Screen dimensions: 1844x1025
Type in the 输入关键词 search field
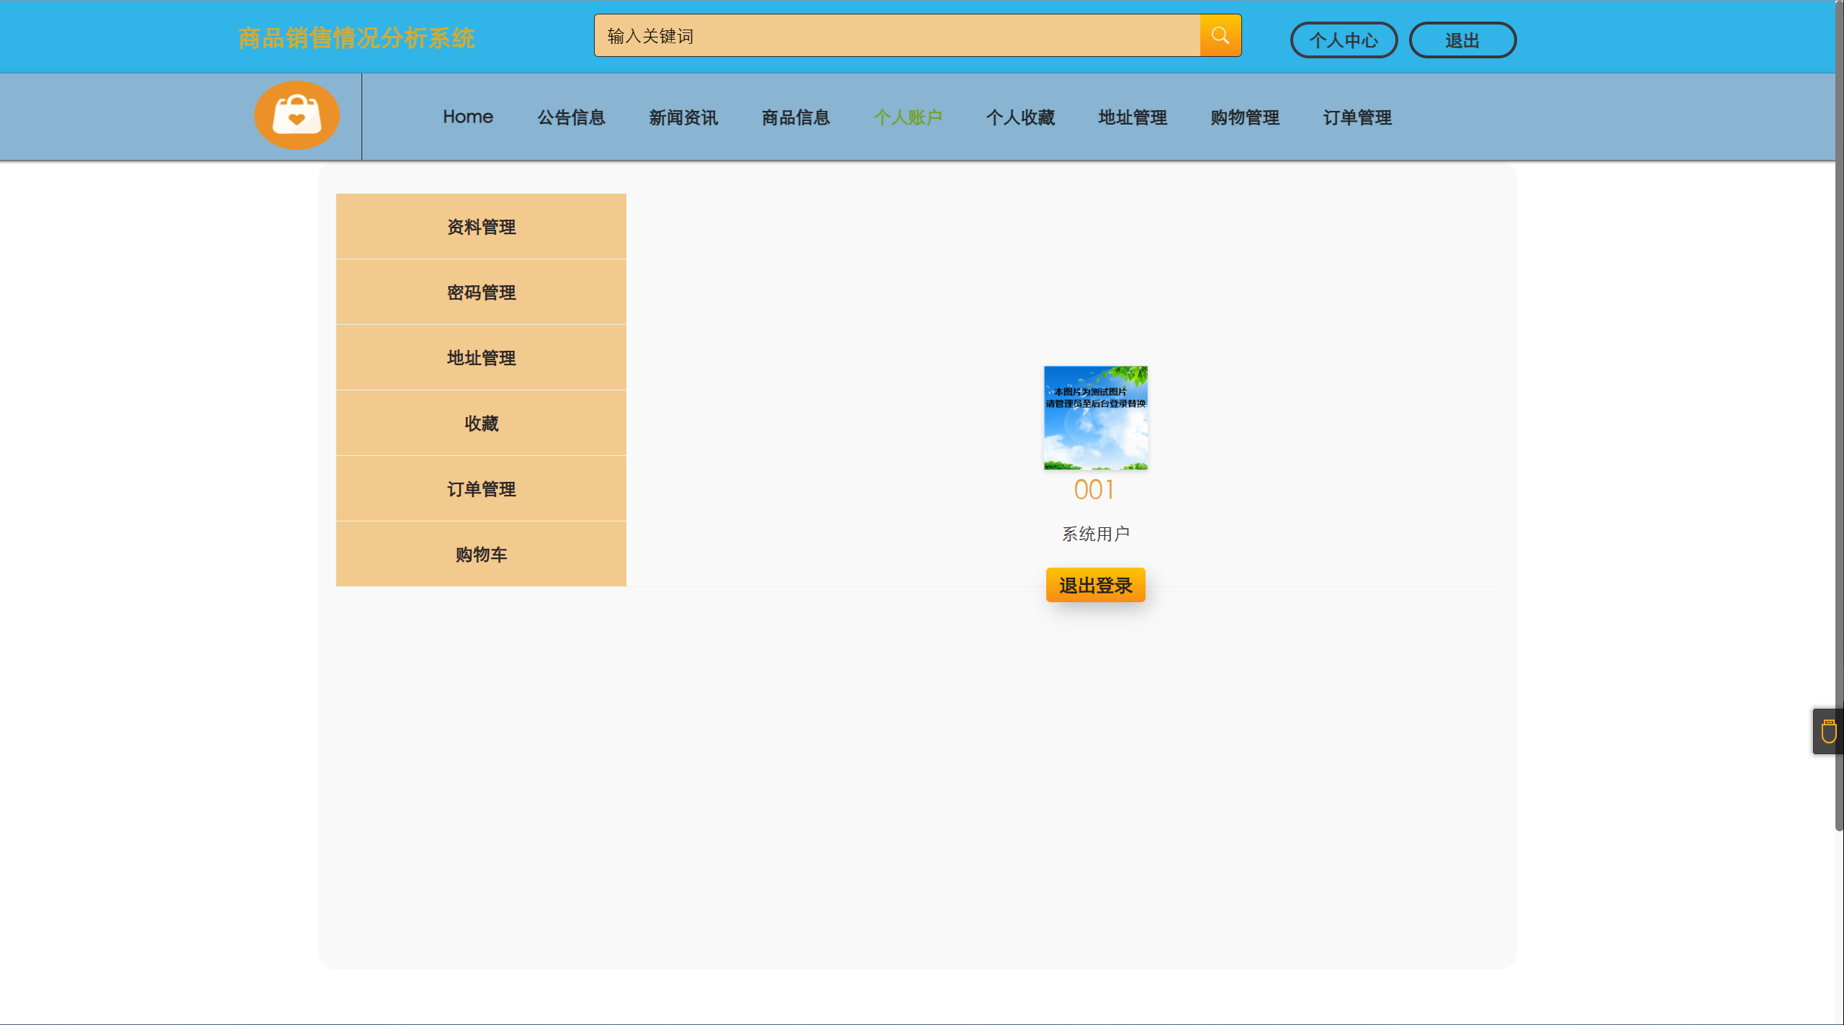896,36
